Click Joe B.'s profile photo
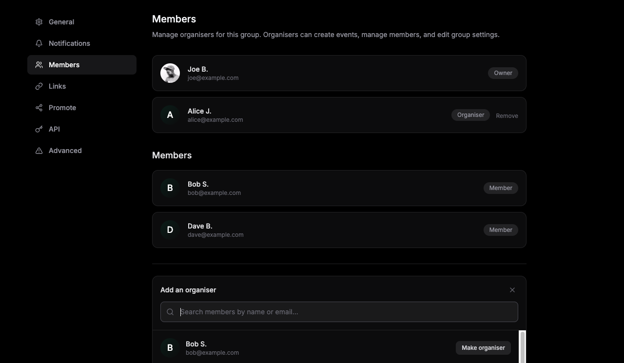624x363 pixels. pyautogui.click(x=170, y=73)
